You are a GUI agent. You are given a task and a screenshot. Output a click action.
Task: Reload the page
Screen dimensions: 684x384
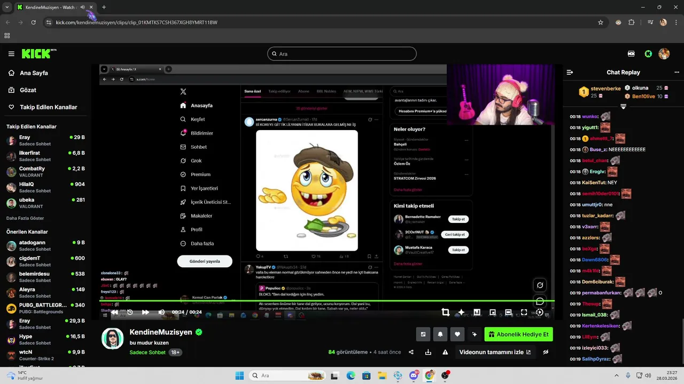click(x=33, y=22)
